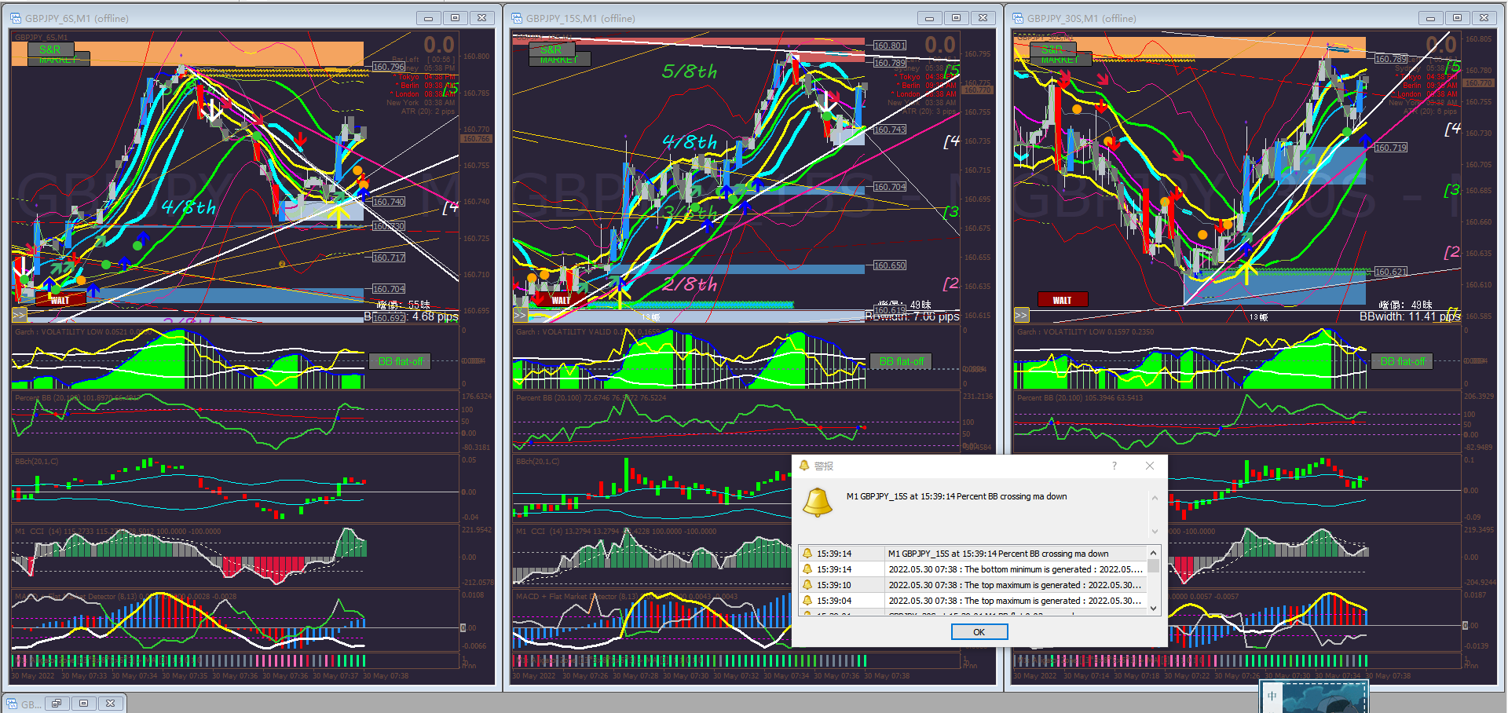The height and width of the screenshot is (713, 1508).
Task: Select the bottom minimum is generated alert row
Action: [x=973, y=569]
